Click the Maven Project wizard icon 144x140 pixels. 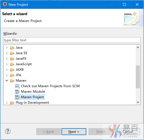[x=17, y=97]
